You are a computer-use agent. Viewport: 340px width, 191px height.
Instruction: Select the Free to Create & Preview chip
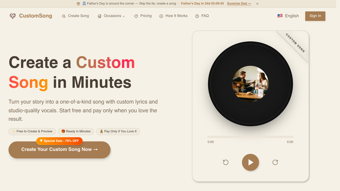(32, 132)
